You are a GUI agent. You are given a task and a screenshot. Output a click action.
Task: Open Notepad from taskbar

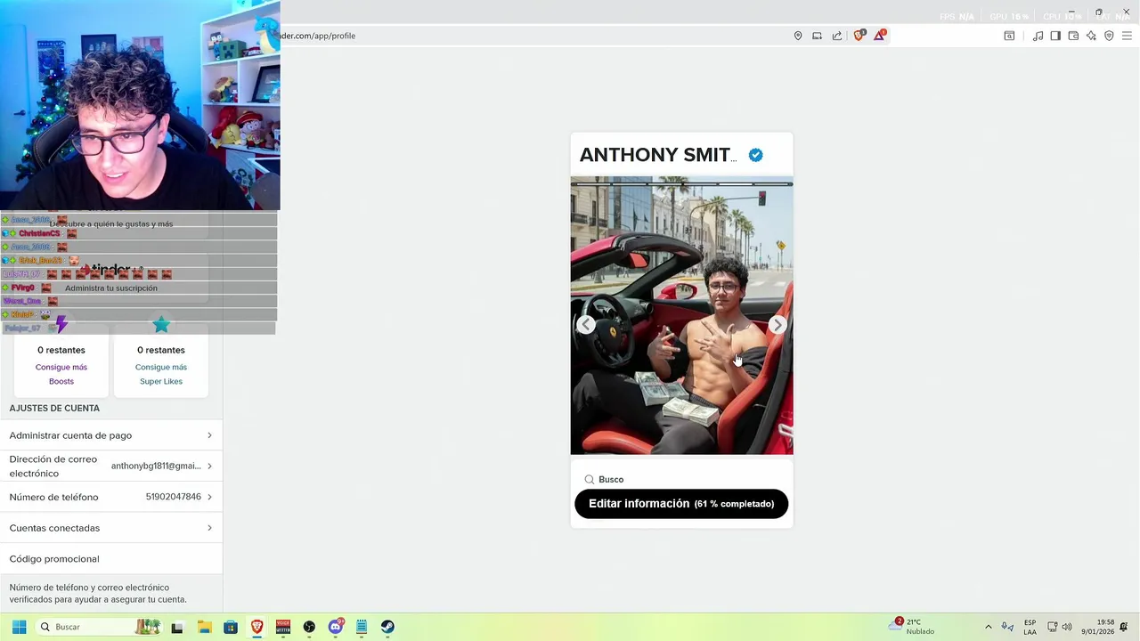coord(362,627)
